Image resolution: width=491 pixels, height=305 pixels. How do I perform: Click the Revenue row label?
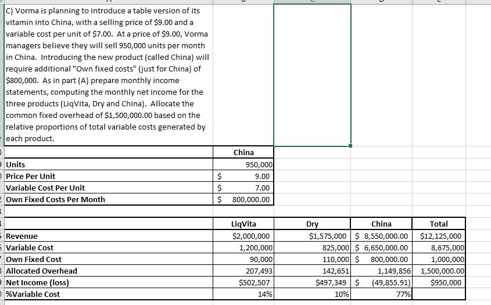(108, 236)
